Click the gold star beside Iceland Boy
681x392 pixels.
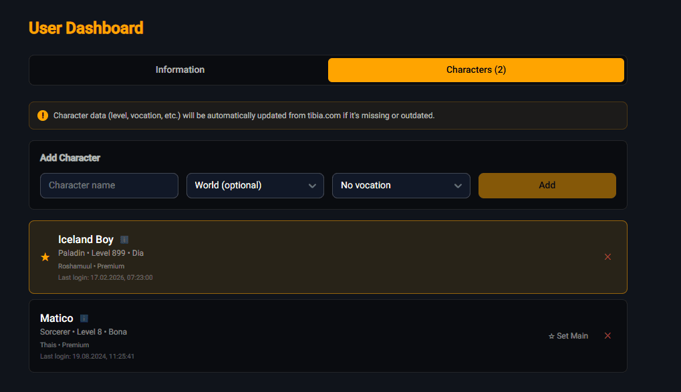click(x=45, y=257)
